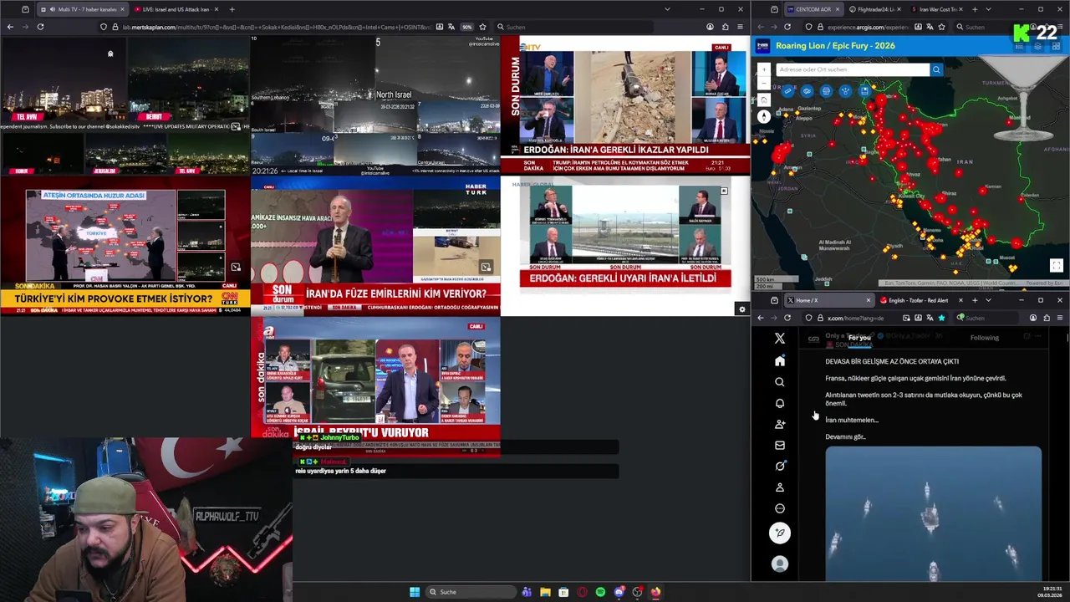Open the Messages envelope in the X sidebar

tap(780, 445)
